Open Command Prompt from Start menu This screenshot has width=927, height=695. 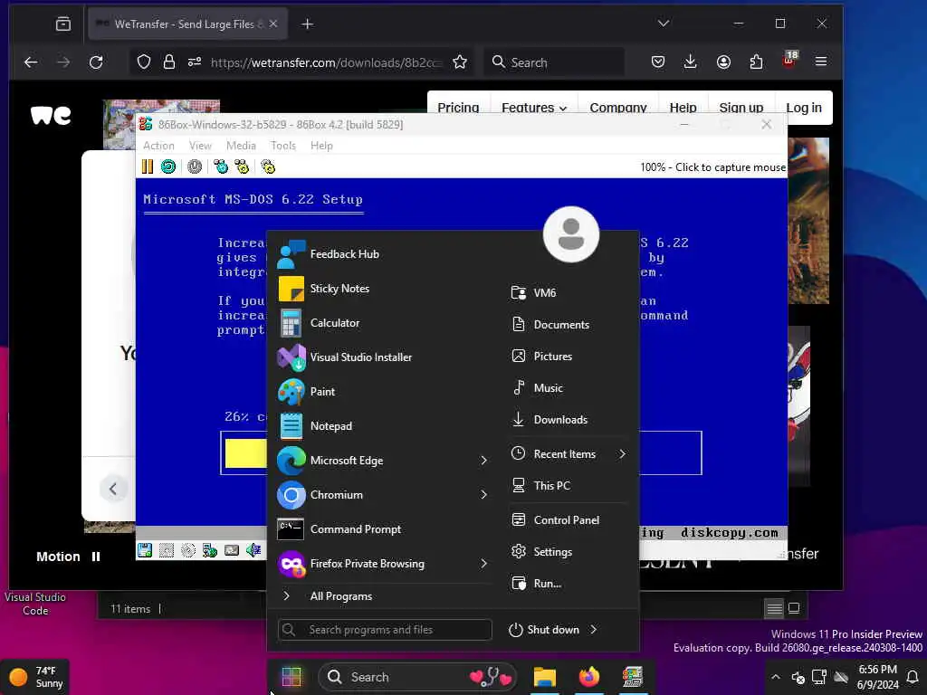(x=383, y=528)
